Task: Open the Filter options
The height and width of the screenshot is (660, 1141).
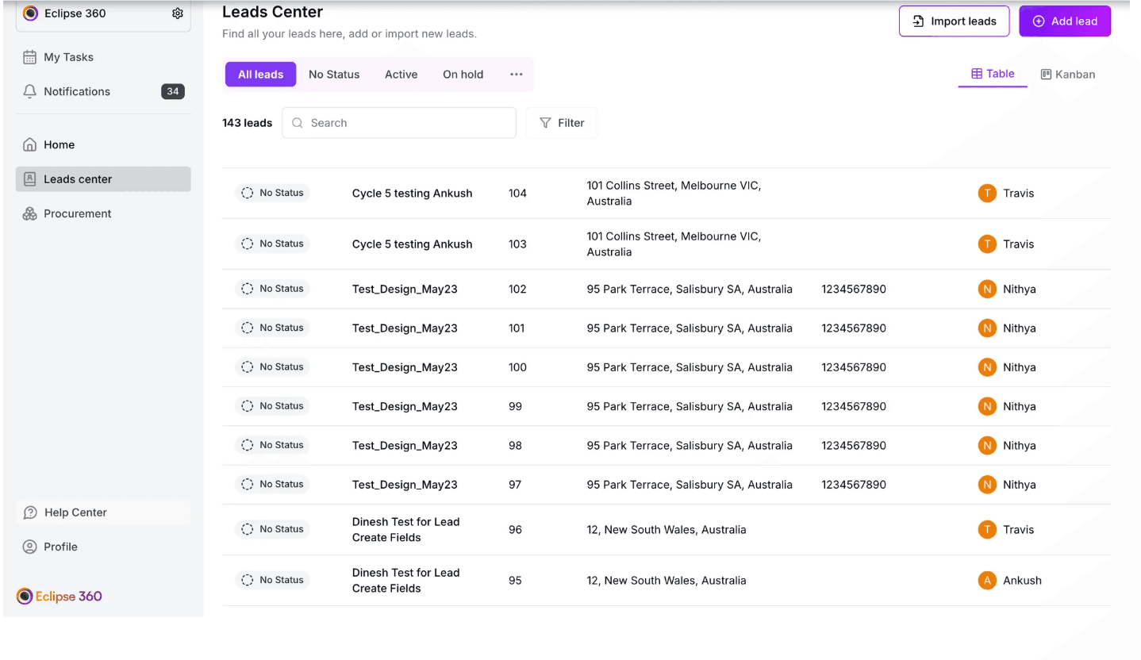Action: pyautogui.click(x=561, y=123)
